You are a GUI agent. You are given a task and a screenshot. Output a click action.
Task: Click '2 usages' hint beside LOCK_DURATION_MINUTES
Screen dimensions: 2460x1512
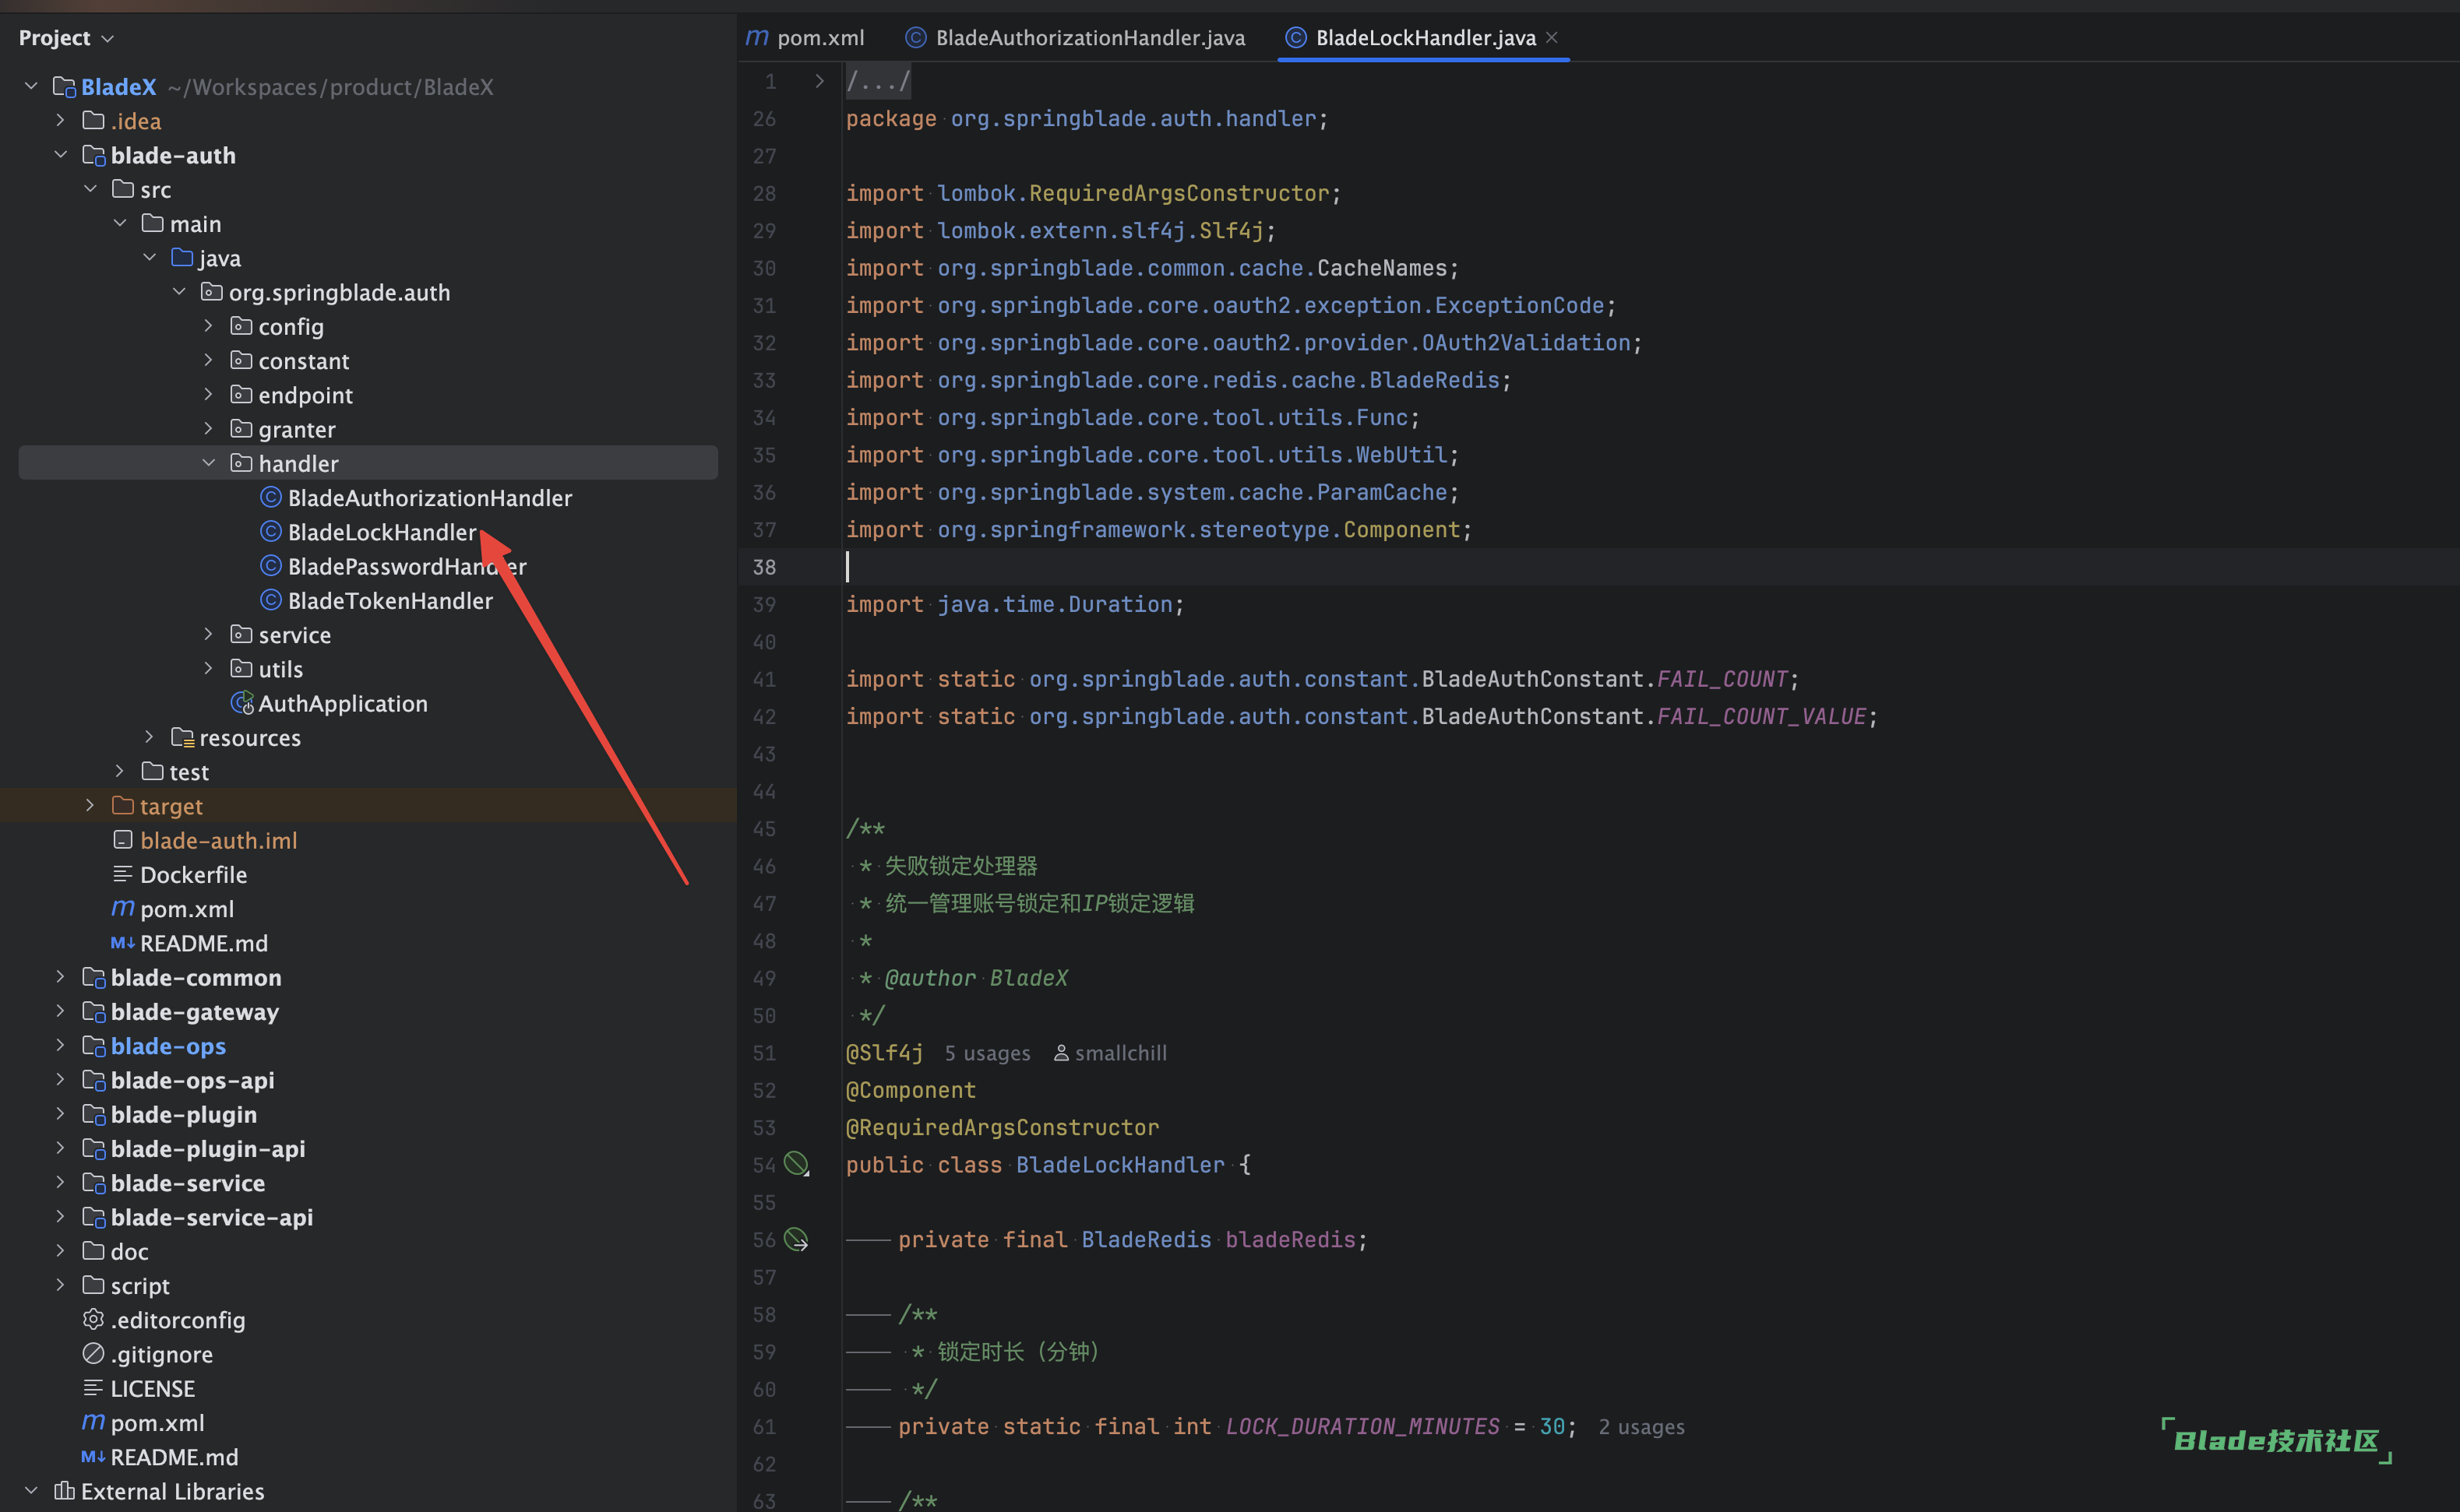pyautogui.click(x=1641, y=1427)
